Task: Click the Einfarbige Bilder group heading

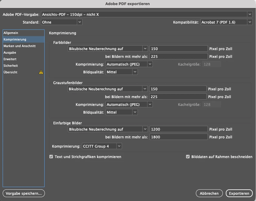Action: [67, 123]
